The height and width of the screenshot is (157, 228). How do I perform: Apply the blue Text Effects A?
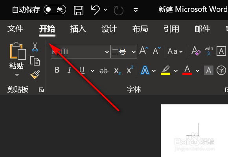point(145,70)
